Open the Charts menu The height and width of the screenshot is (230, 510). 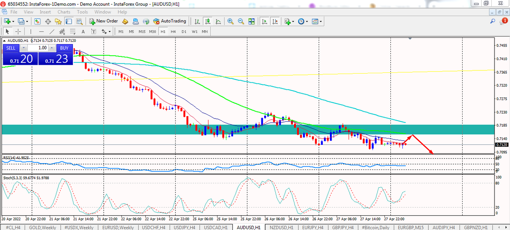[x=64, y=12]
